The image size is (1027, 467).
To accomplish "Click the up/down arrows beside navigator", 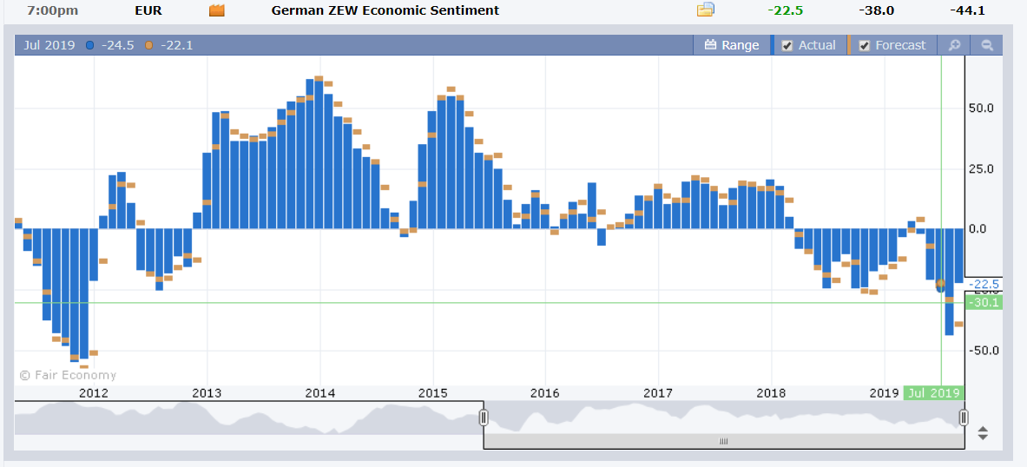I will click(x=983, y=433).
